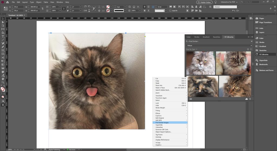This screenshot has width=277, height=151.
Task: Toggle the constrain scale percentages chain icon
Action: 64,9
